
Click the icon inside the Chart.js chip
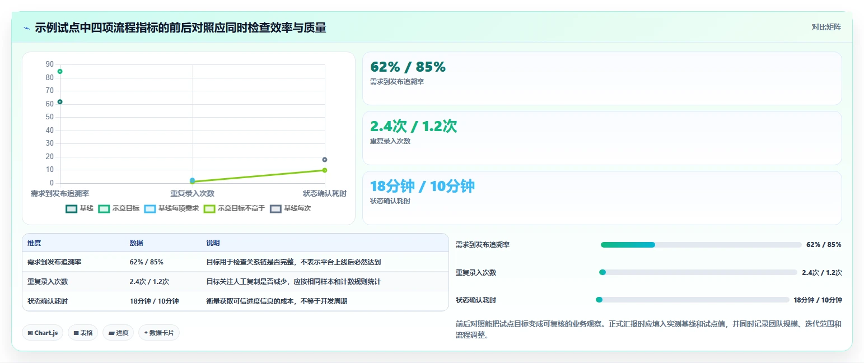[x=30, y=333]
